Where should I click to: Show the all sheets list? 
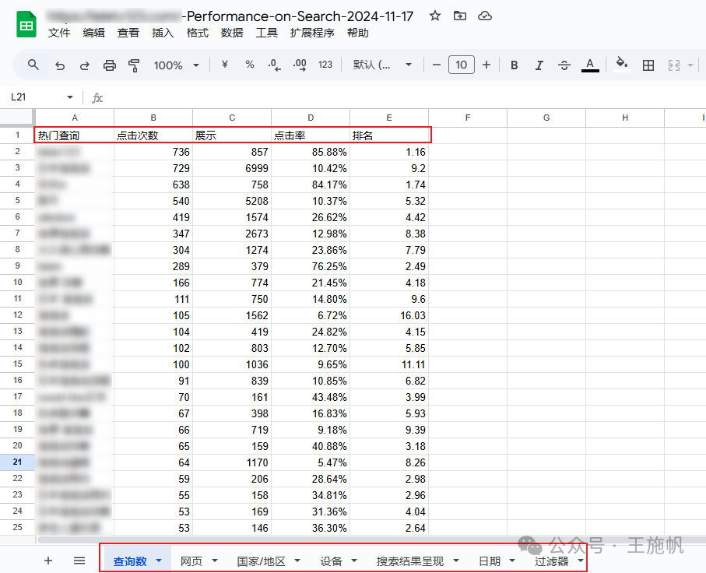pos(79,561)
